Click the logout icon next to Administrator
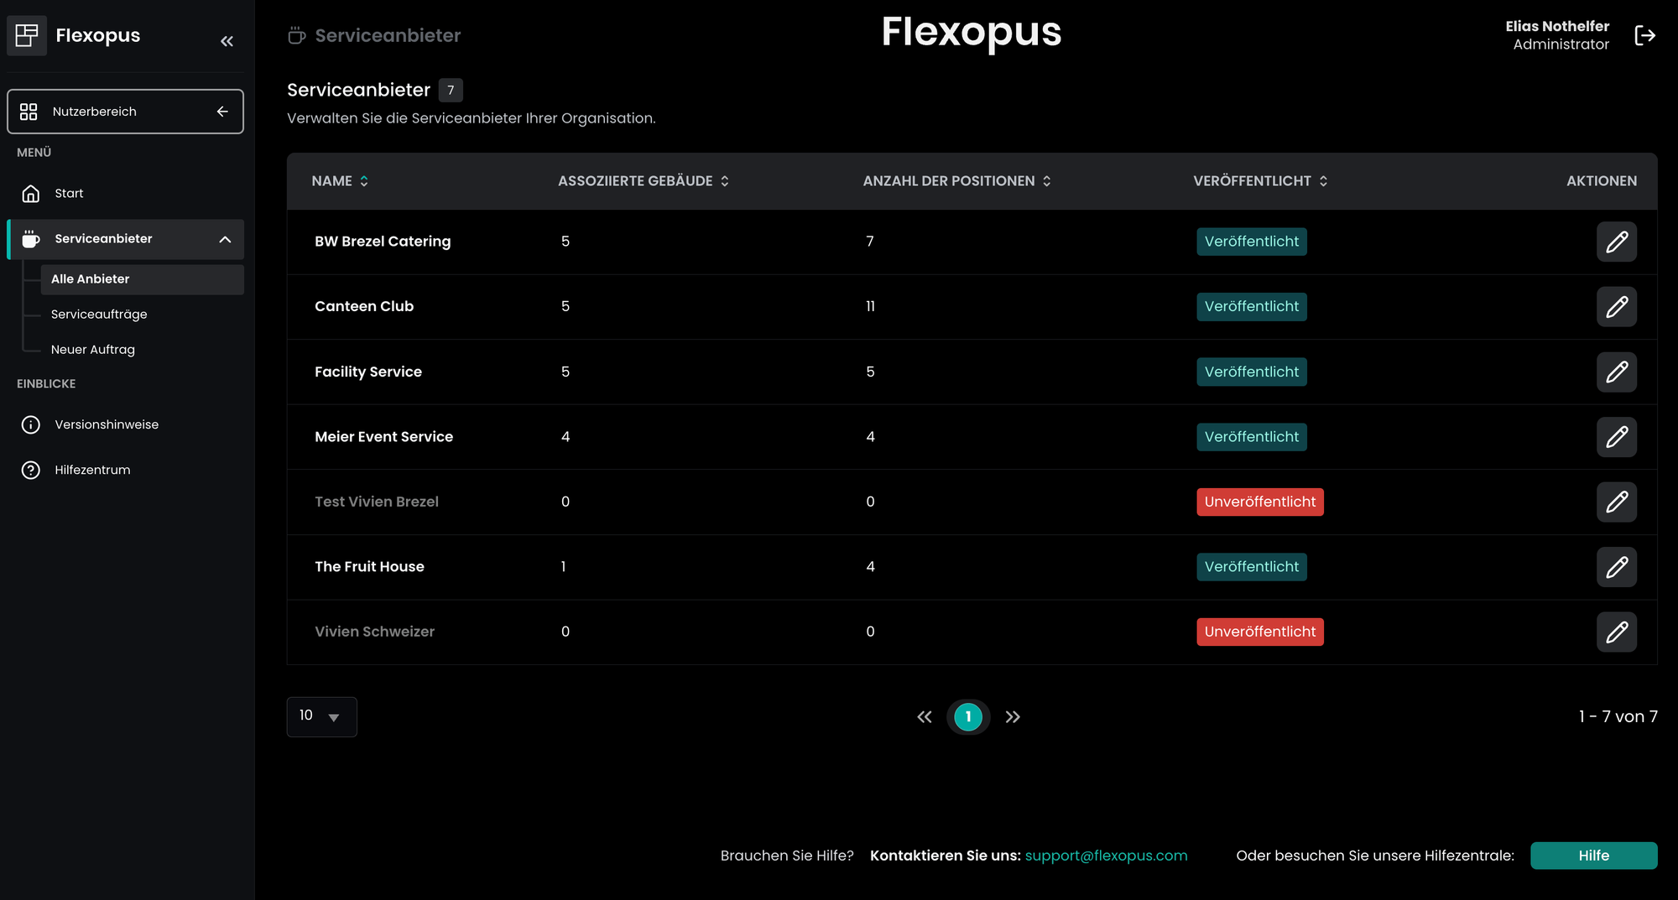 point(1644,35)
